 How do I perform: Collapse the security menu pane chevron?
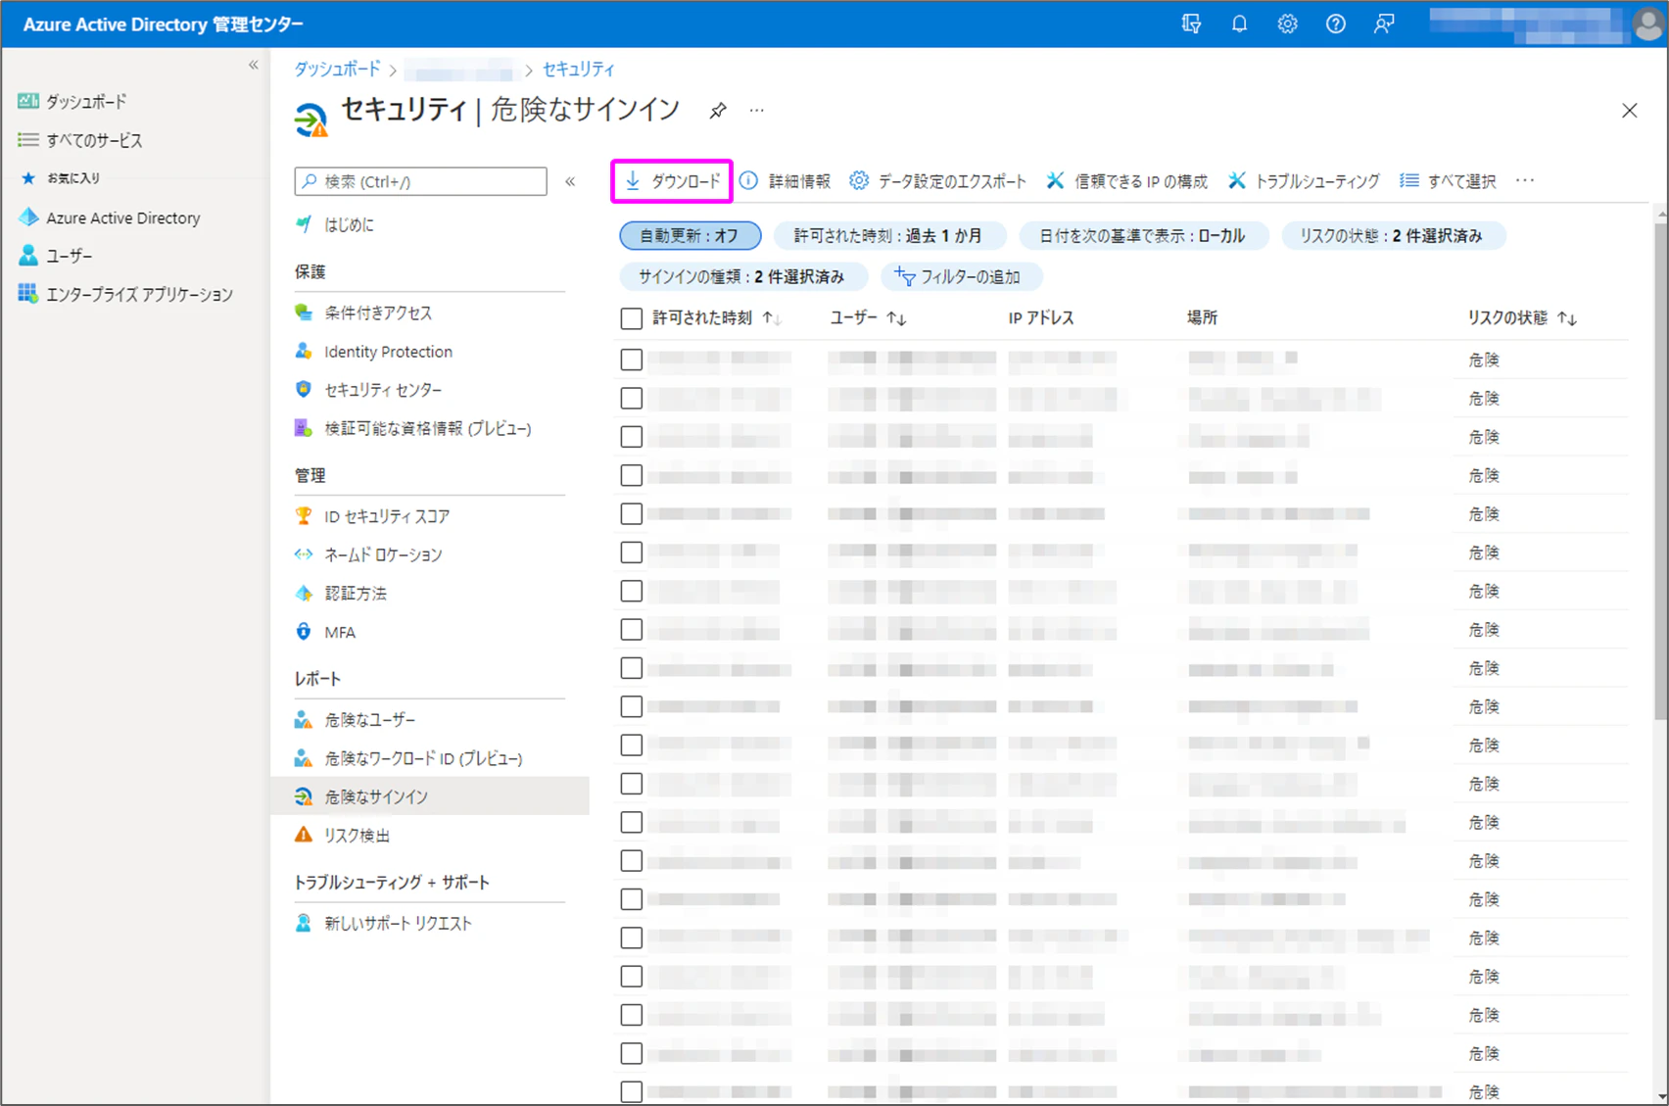coord(570,181)
